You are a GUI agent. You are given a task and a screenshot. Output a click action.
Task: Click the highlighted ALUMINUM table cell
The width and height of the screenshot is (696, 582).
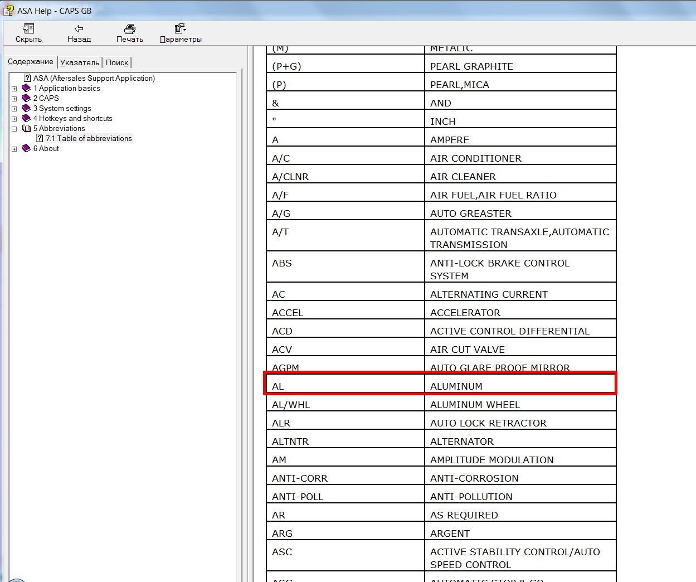pos(520,386)
